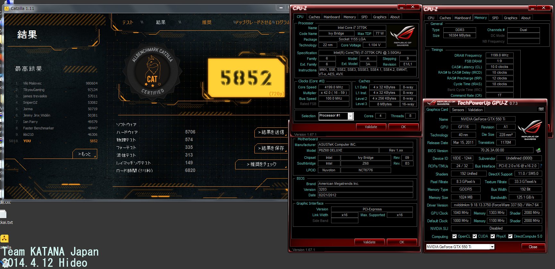The width and height of the screenshot is (555, 269).
Task: Click the GPU Clock value 1040 MHz
Action: coord(461,213)
